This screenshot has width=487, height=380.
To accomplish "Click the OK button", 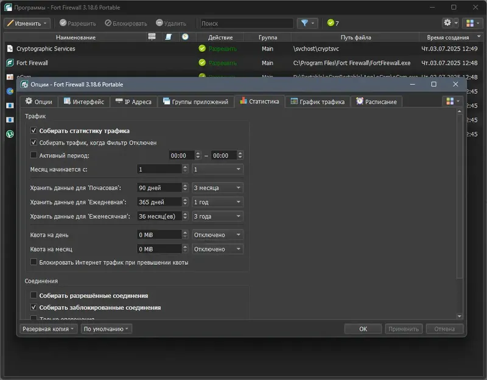I will (x=363, y=329).
